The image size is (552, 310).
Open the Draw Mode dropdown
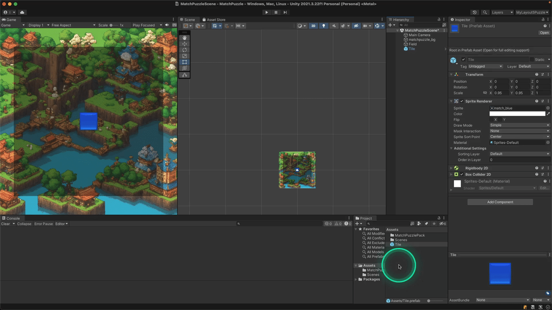click(x=520, y=125)
